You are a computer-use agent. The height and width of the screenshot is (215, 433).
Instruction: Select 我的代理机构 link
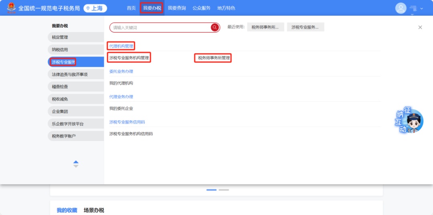pos(121,83)
